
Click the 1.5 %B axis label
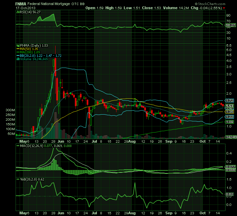point(229,179)
